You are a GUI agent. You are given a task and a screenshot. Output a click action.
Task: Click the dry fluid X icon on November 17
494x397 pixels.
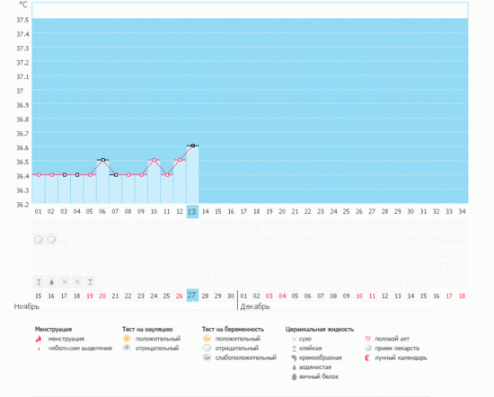[65, 282]
